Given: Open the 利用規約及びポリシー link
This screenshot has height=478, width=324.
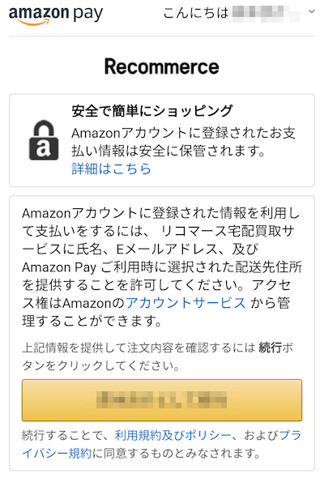Looking at the screenshot, I should coord(173,435).
